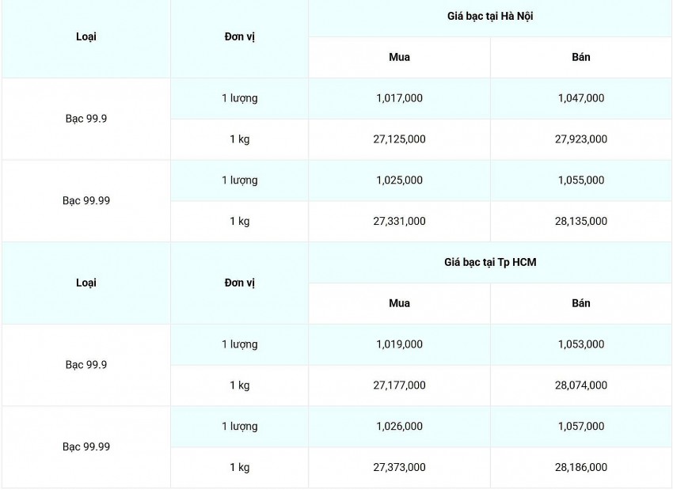
Task: Click the 27,125,000 value cell
Action: click(x=399, y=139)
